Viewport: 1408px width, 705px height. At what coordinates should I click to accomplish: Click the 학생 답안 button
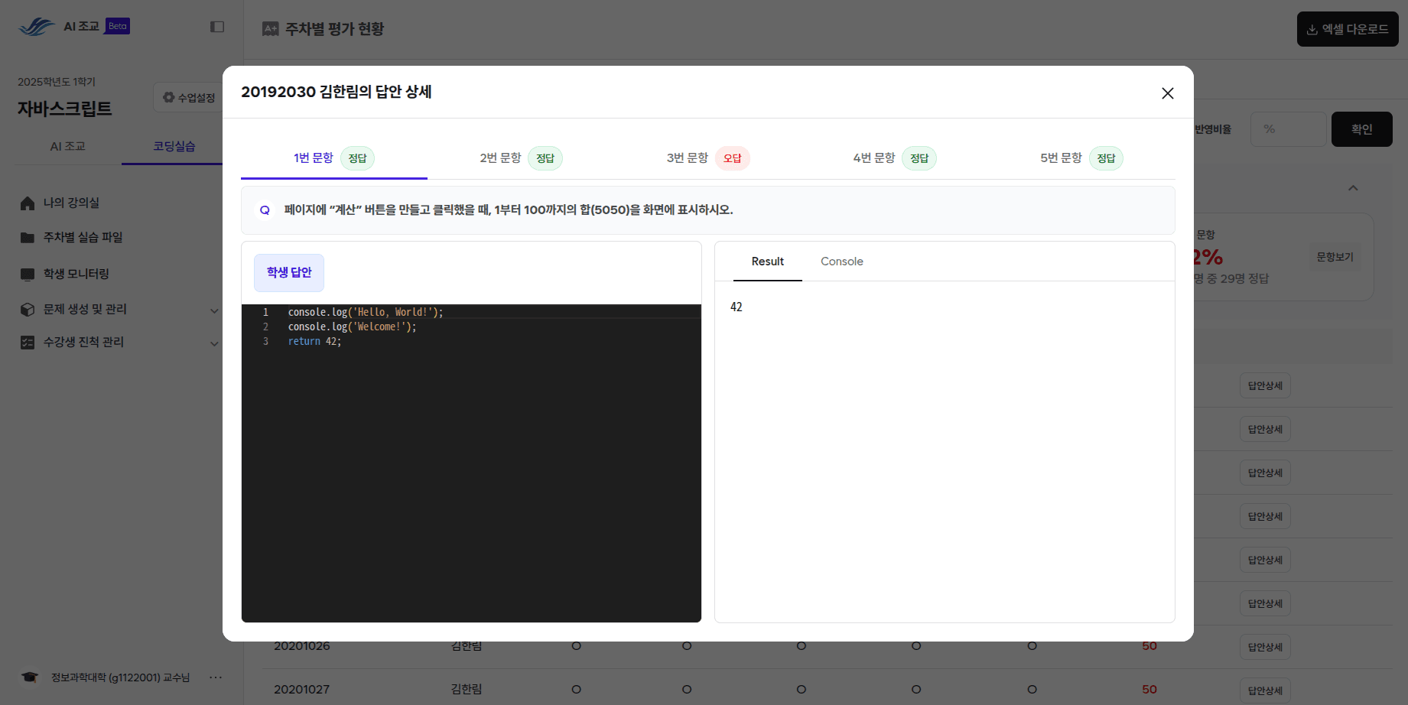[289, 273]
